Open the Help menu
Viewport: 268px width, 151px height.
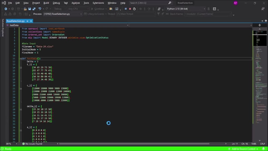[123, 3]
